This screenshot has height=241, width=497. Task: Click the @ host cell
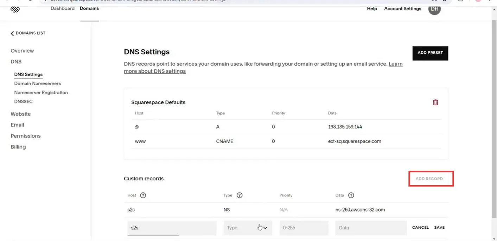(137, 127)
